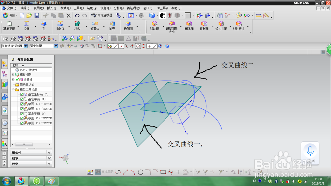
Task: Click the 完成草图 finish sketch button
Action: tap(104, 172)
